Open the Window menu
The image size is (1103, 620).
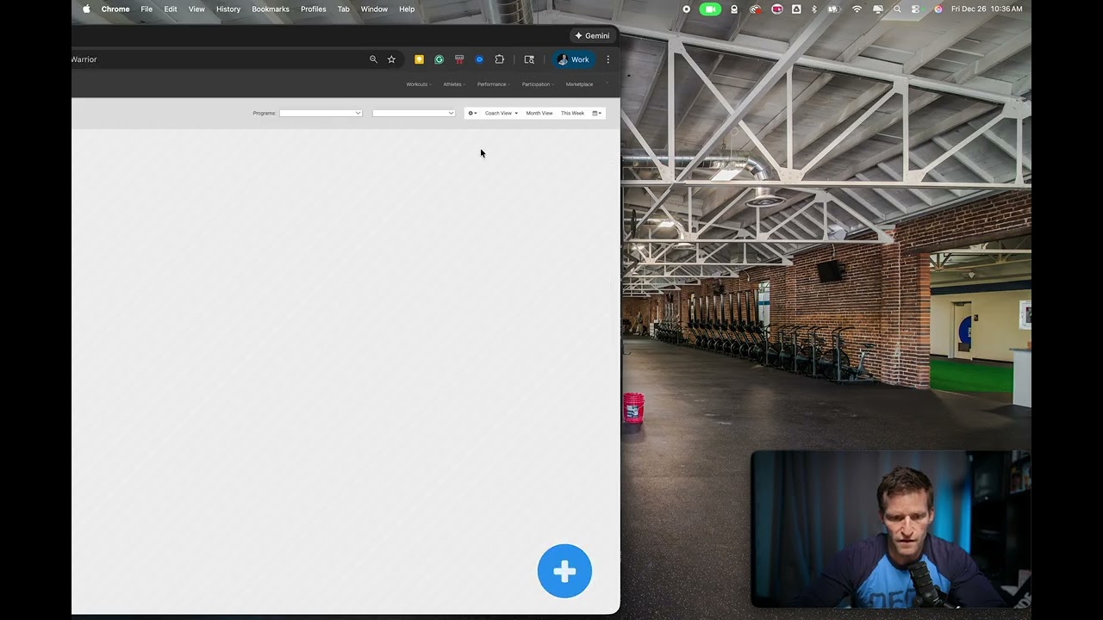(374, 9)
